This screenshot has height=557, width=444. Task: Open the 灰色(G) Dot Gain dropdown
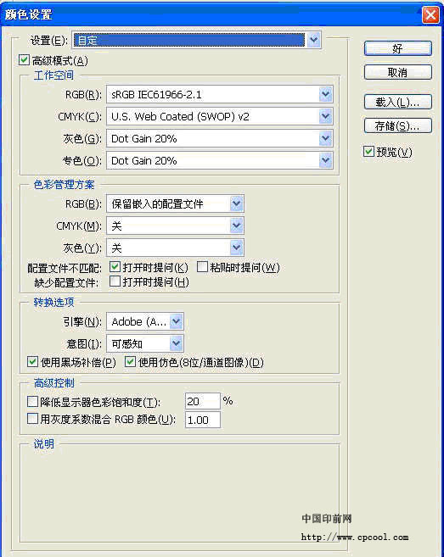(x=220, y=138)
